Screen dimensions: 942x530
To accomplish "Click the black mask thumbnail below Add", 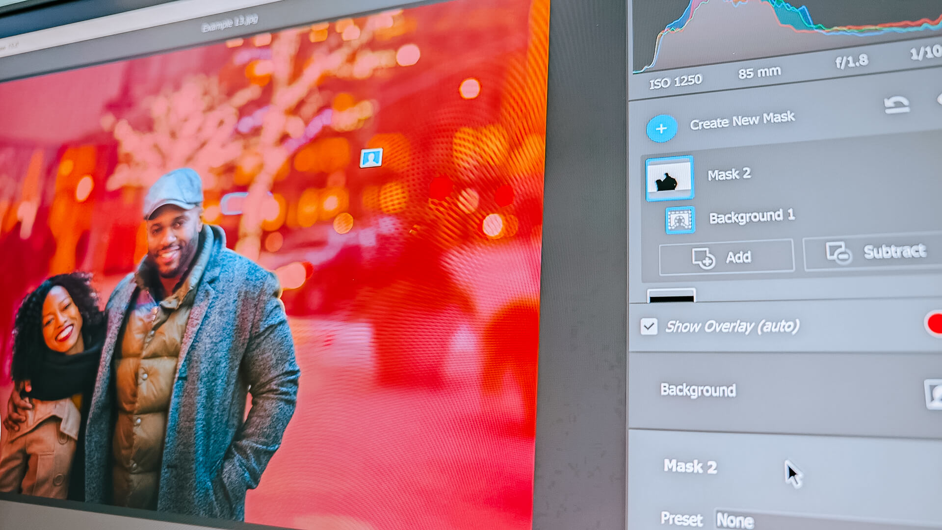I will pos(671,295).
